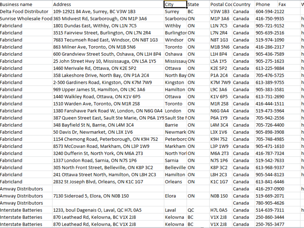
Task: Click address 3515 Fairview Street, Burlington
Action: 108,33
